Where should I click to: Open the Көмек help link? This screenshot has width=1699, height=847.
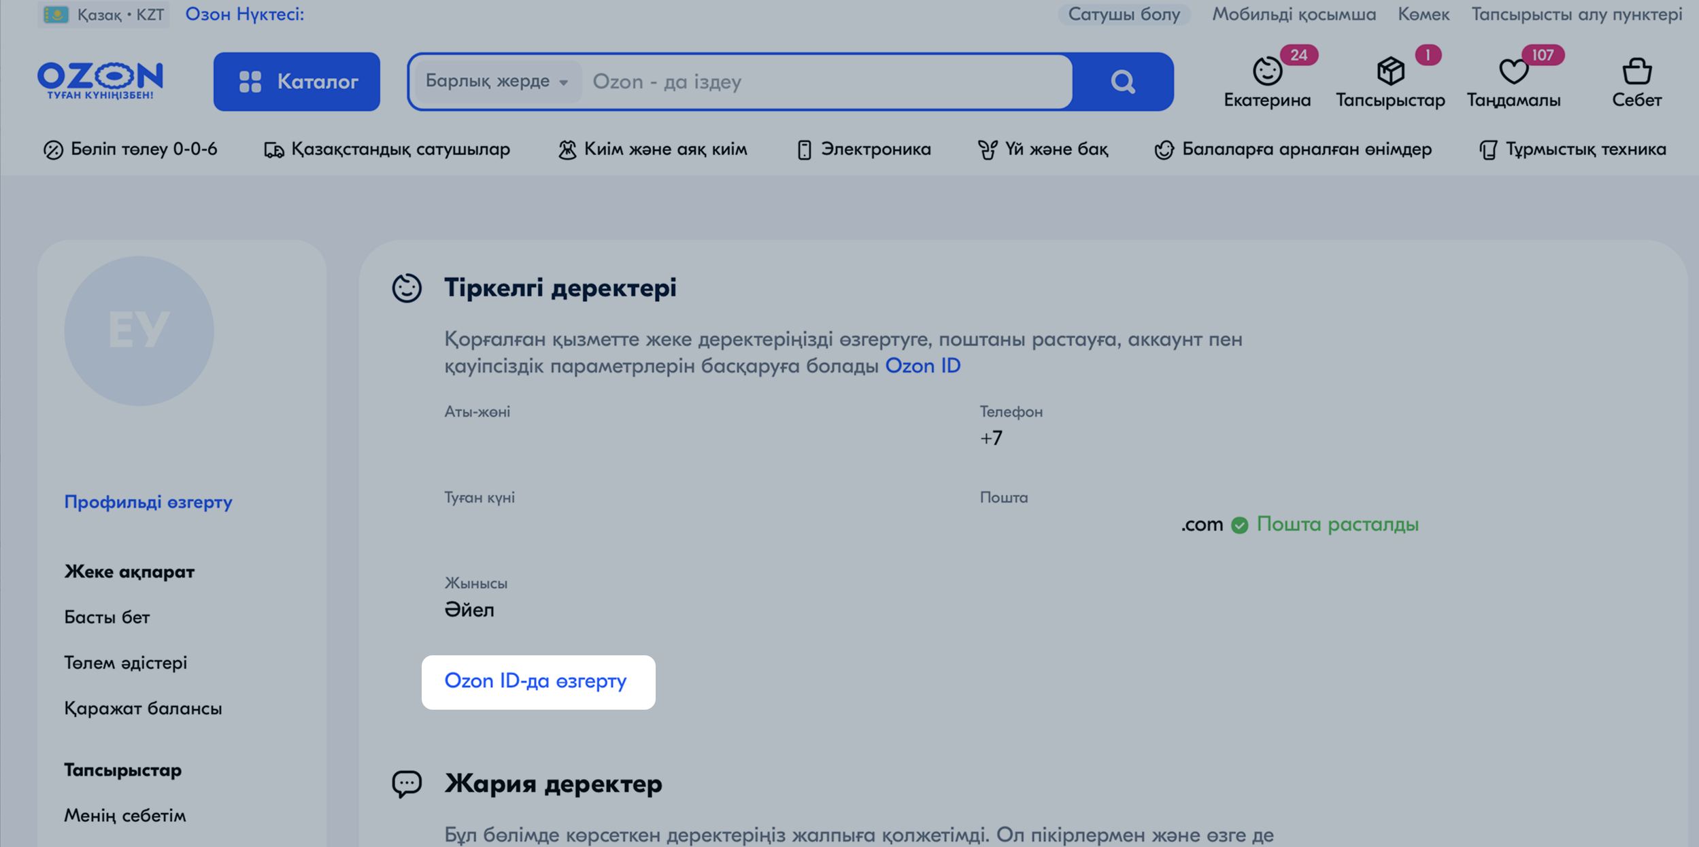coord(1424,14)
